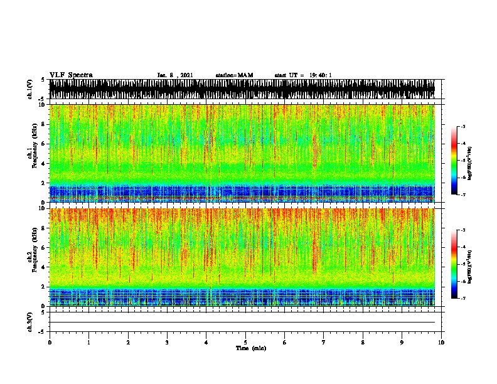Click the time axis tick label "10"

(x=441, y=343)
